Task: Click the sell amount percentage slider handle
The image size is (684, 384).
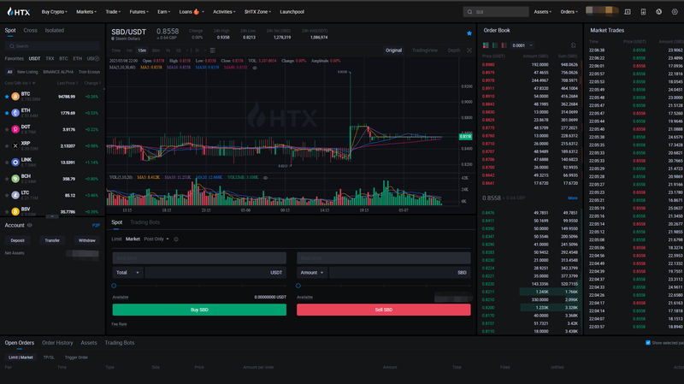Action: 298,286
